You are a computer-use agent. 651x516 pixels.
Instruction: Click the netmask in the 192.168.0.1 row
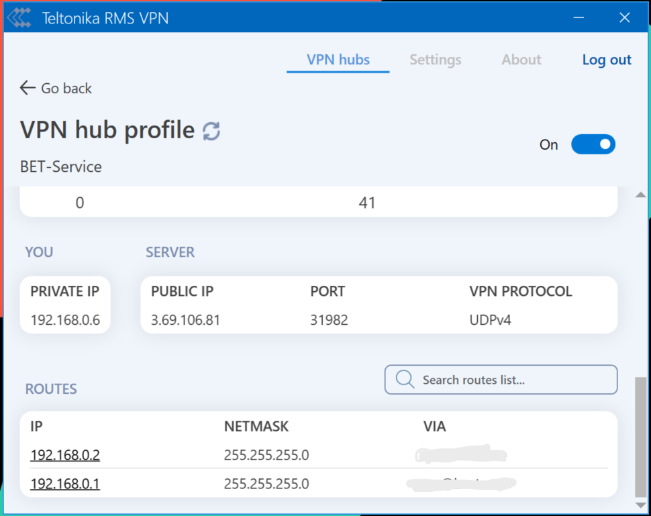point(266,484)
